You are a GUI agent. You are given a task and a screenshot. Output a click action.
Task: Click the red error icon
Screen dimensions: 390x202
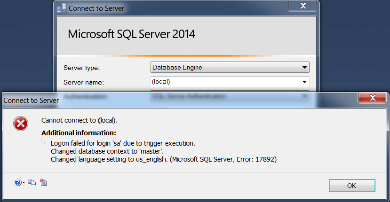click(21, 124)
